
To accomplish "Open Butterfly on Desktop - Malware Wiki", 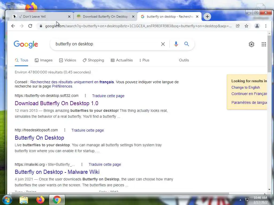I will 57,172.
